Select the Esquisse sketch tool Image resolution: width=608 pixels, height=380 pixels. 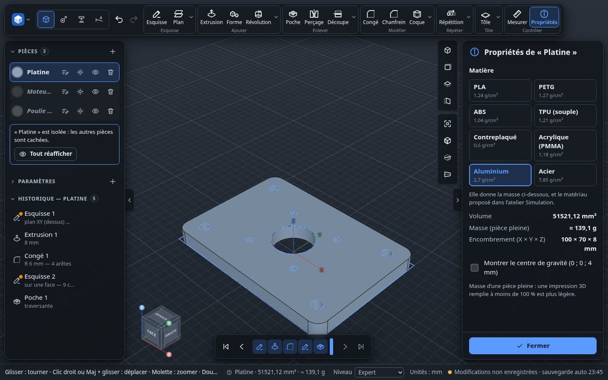(x=157, y=17)
